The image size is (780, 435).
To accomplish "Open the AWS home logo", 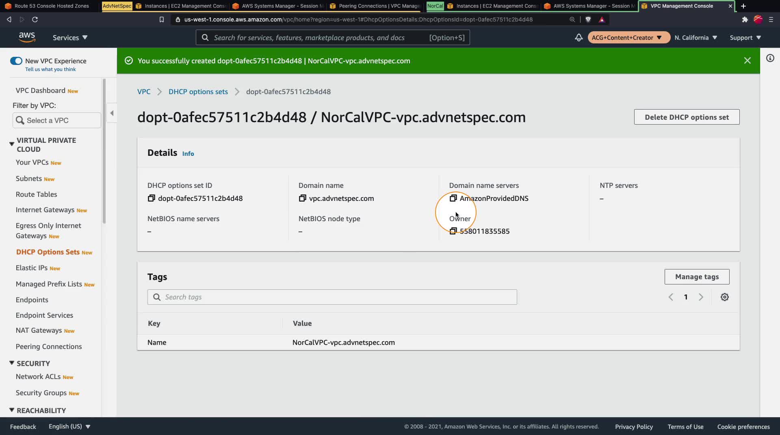I will [x=27, y=37].
